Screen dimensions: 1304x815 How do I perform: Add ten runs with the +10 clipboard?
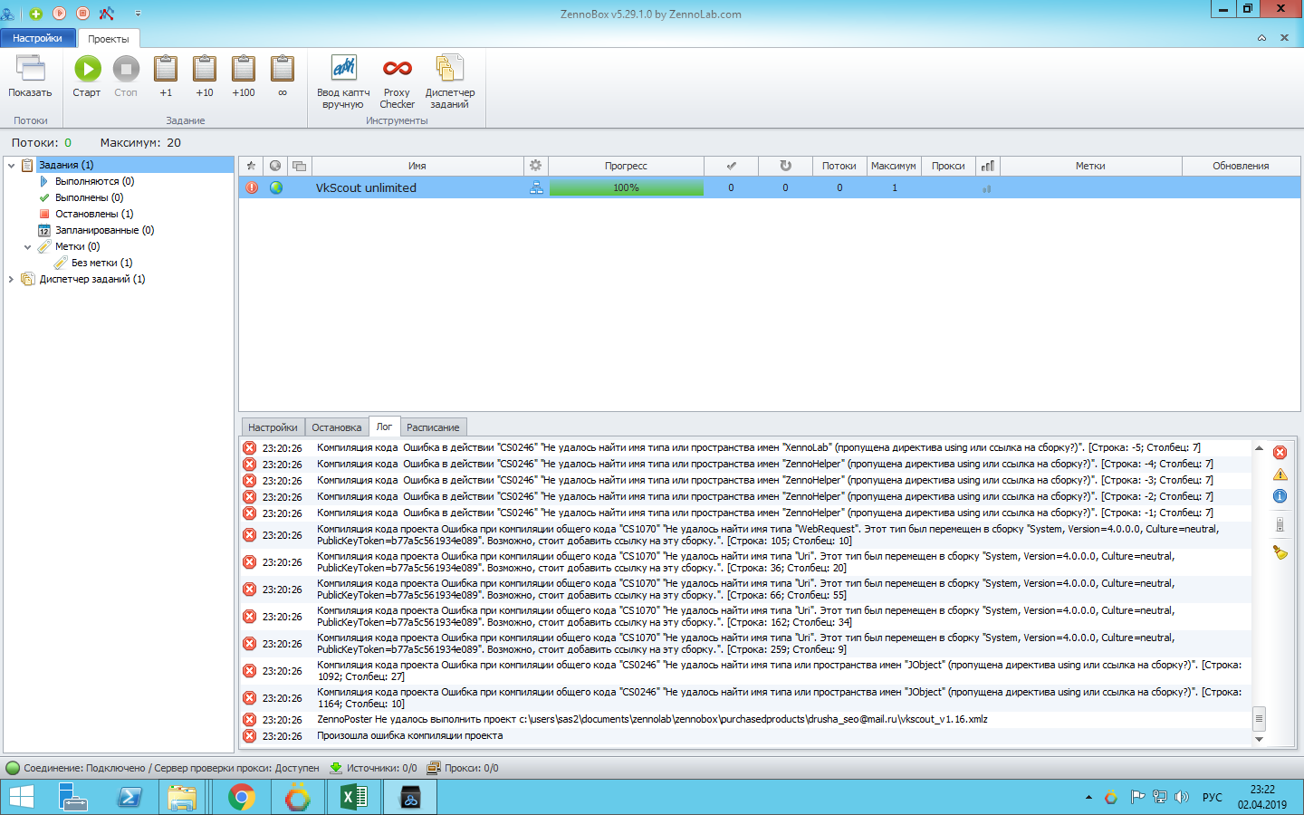coord(205,69)
